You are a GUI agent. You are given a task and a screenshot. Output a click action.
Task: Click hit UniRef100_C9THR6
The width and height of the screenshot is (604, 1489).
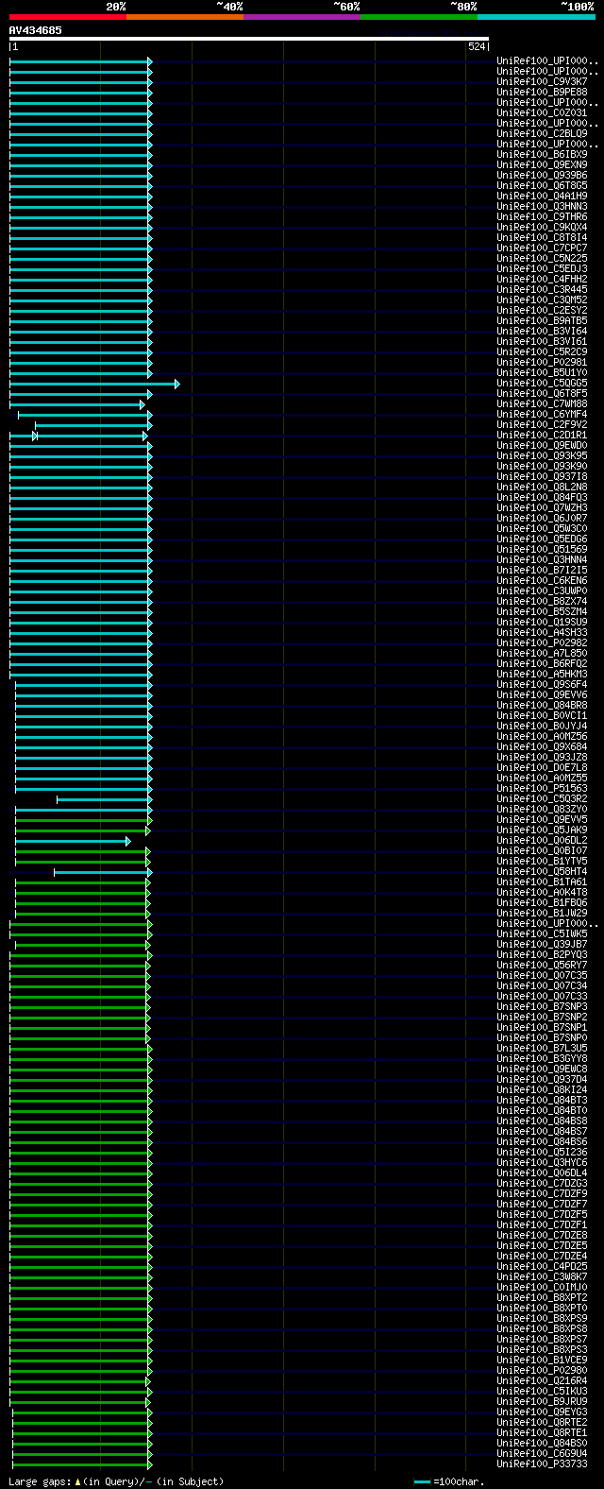543,217
